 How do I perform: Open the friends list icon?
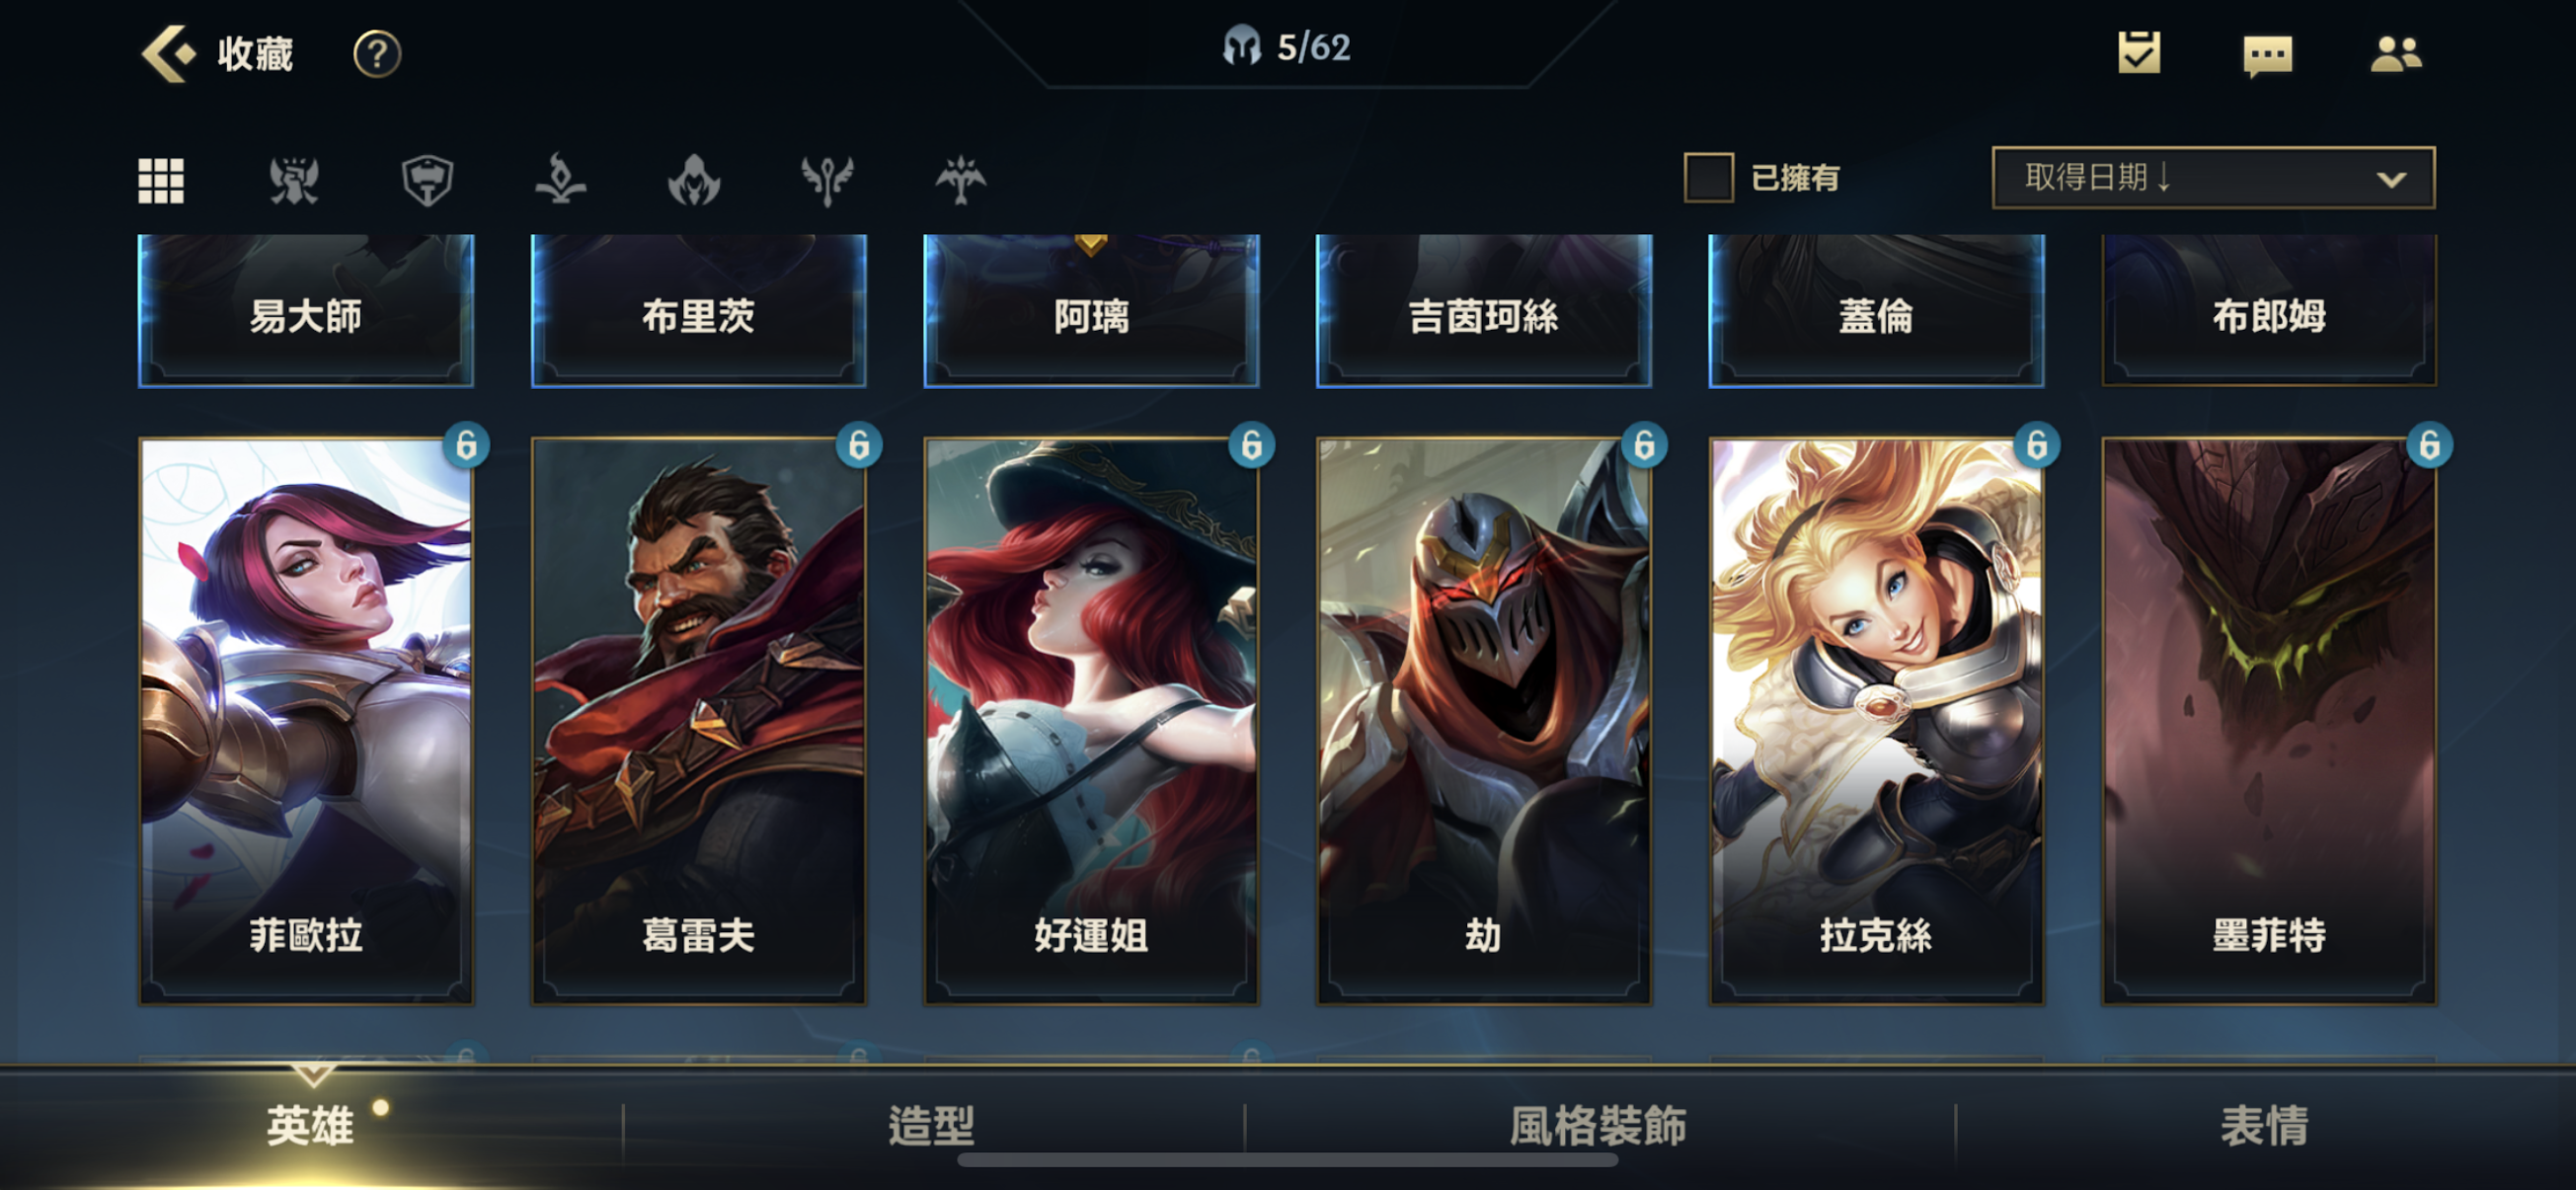coord(2396,54)
